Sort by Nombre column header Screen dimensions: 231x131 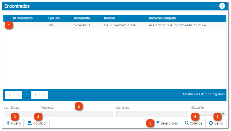pyautogui.click(x=109, y=18)
